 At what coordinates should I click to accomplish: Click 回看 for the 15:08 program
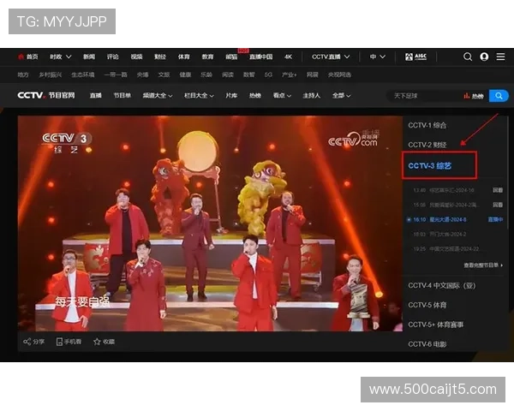(496, 205)
